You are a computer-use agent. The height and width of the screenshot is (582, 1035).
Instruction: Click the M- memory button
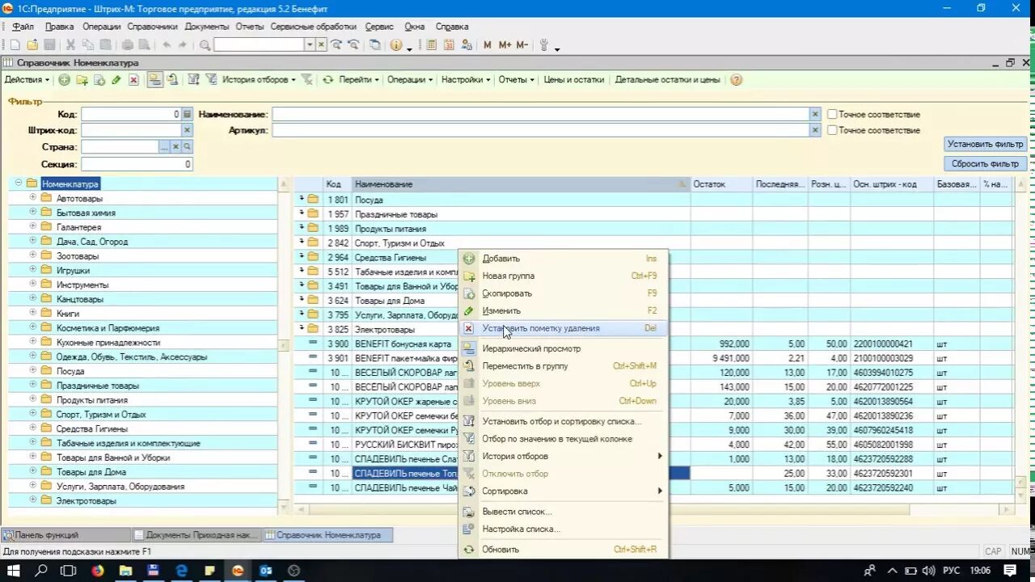[x=522, y=45]
